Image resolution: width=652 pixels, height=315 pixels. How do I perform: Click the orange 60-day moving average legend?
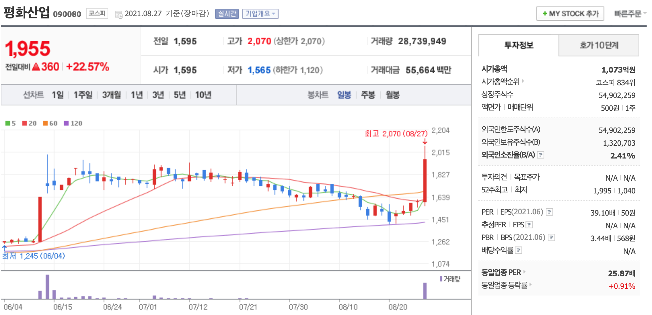pyautogui.click(x=50, y=123)
